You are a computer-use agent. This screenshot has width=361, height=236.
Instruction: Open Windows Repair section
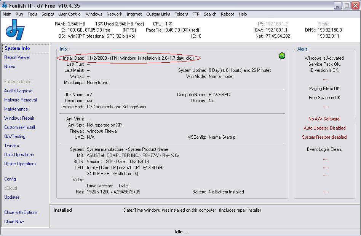[x=19, y=118]
